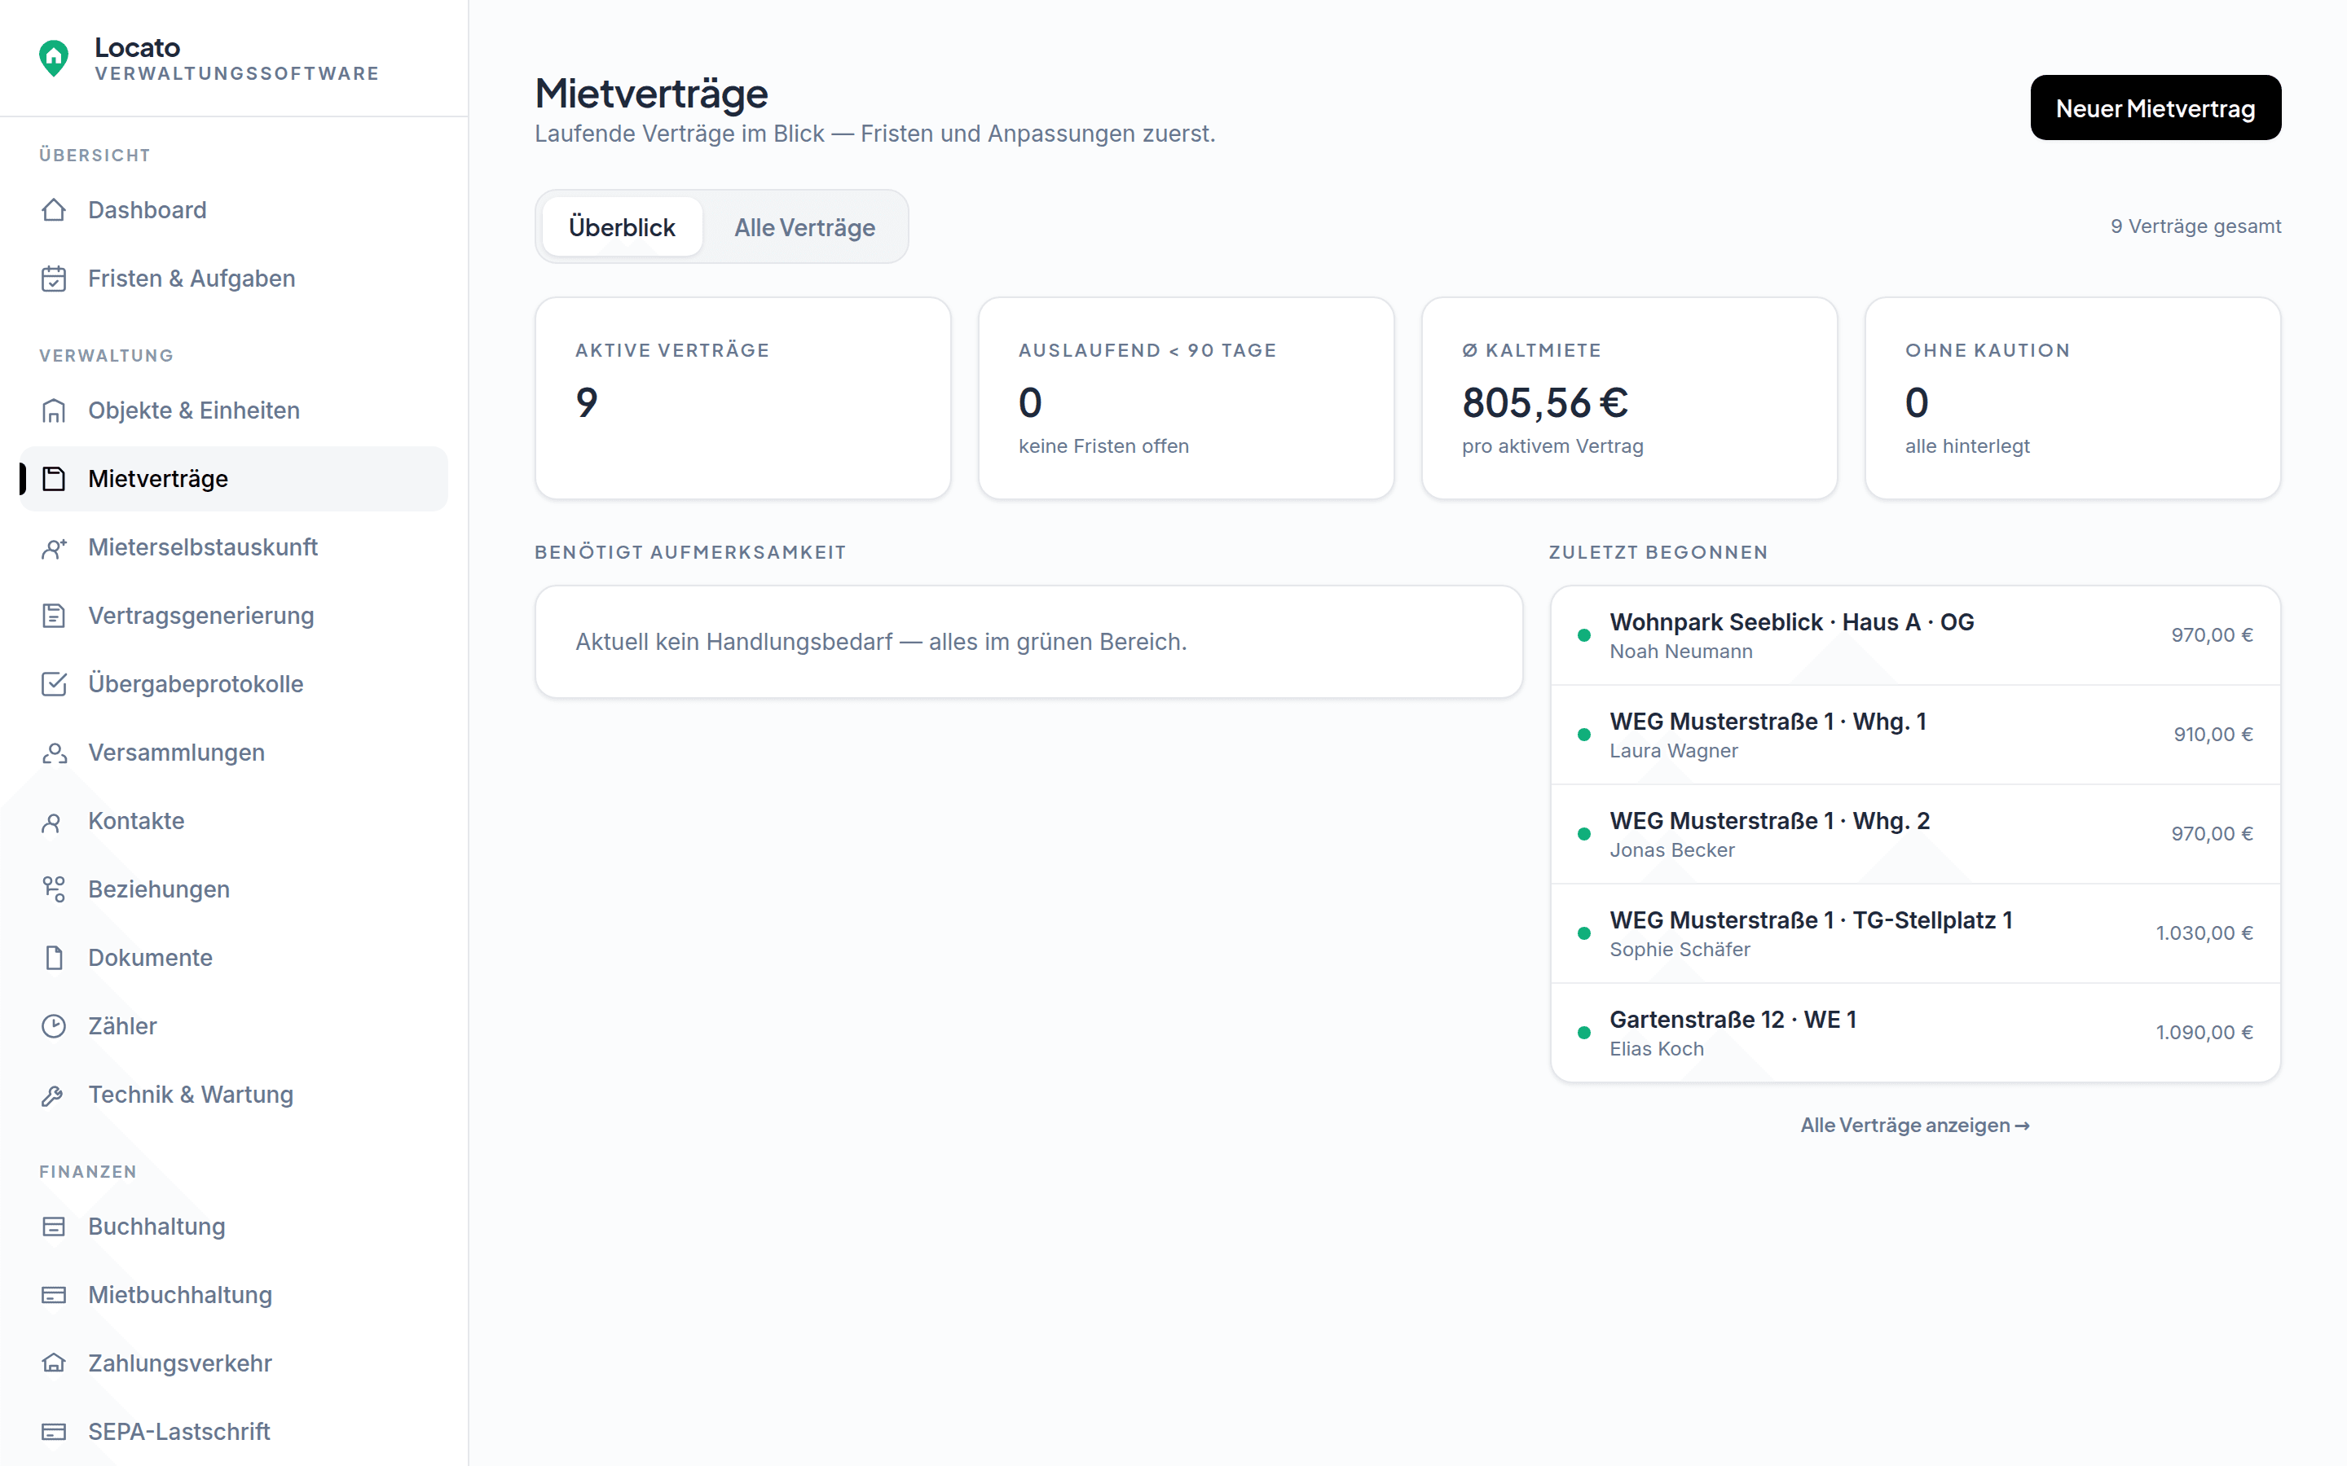Open the WEG Musterstraße 1 Whg. 1 contract
Screen dimensions: 2347x1466
1914,735
